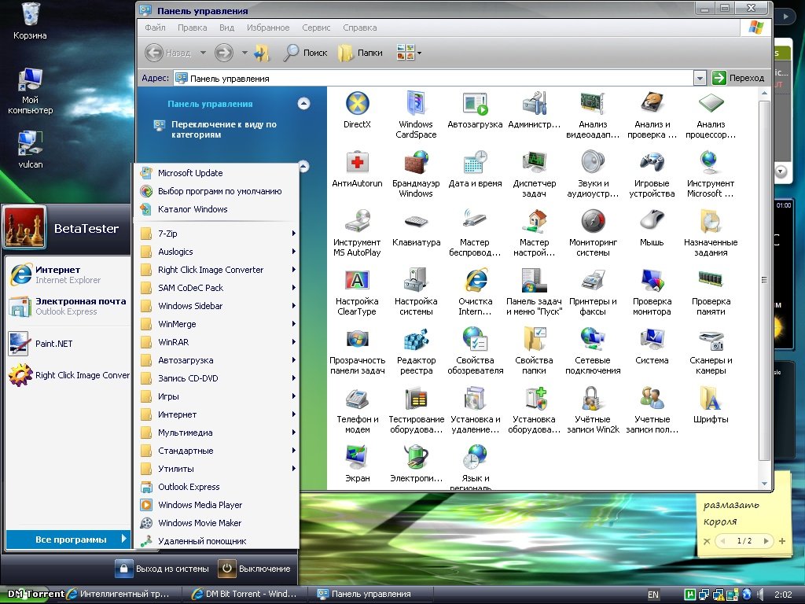
Task: Click the EN language indicator
Action: pyautogui.click(x=652, y=595)
